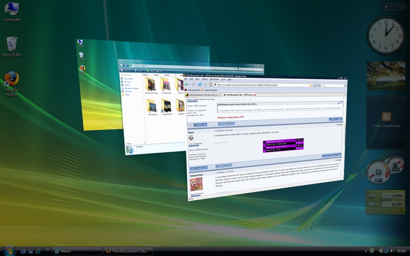Switch to the AVG Free Advisor tab

click(x=203, y=95)
